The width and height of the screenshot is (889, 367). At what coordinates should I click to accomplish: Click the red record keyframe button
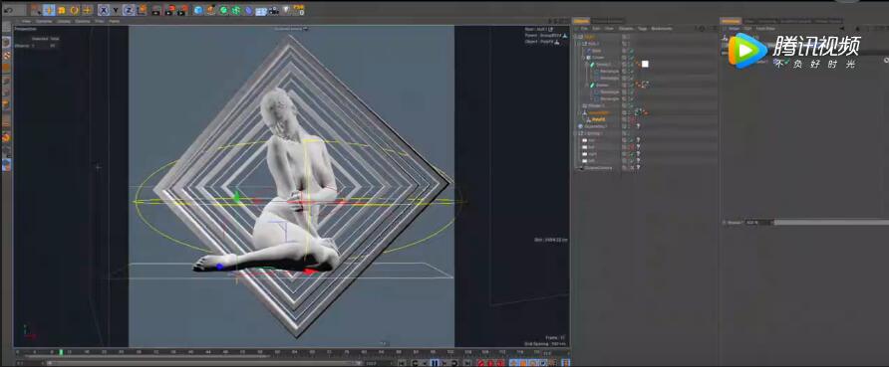point(480,363)
